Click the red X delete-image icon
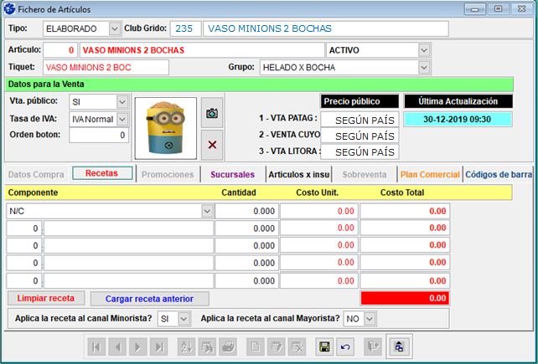 212,145
